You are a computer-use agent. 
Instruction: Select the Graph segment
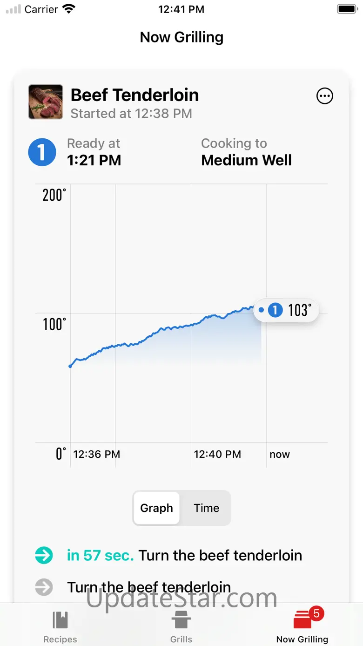(x=156, y=508)
